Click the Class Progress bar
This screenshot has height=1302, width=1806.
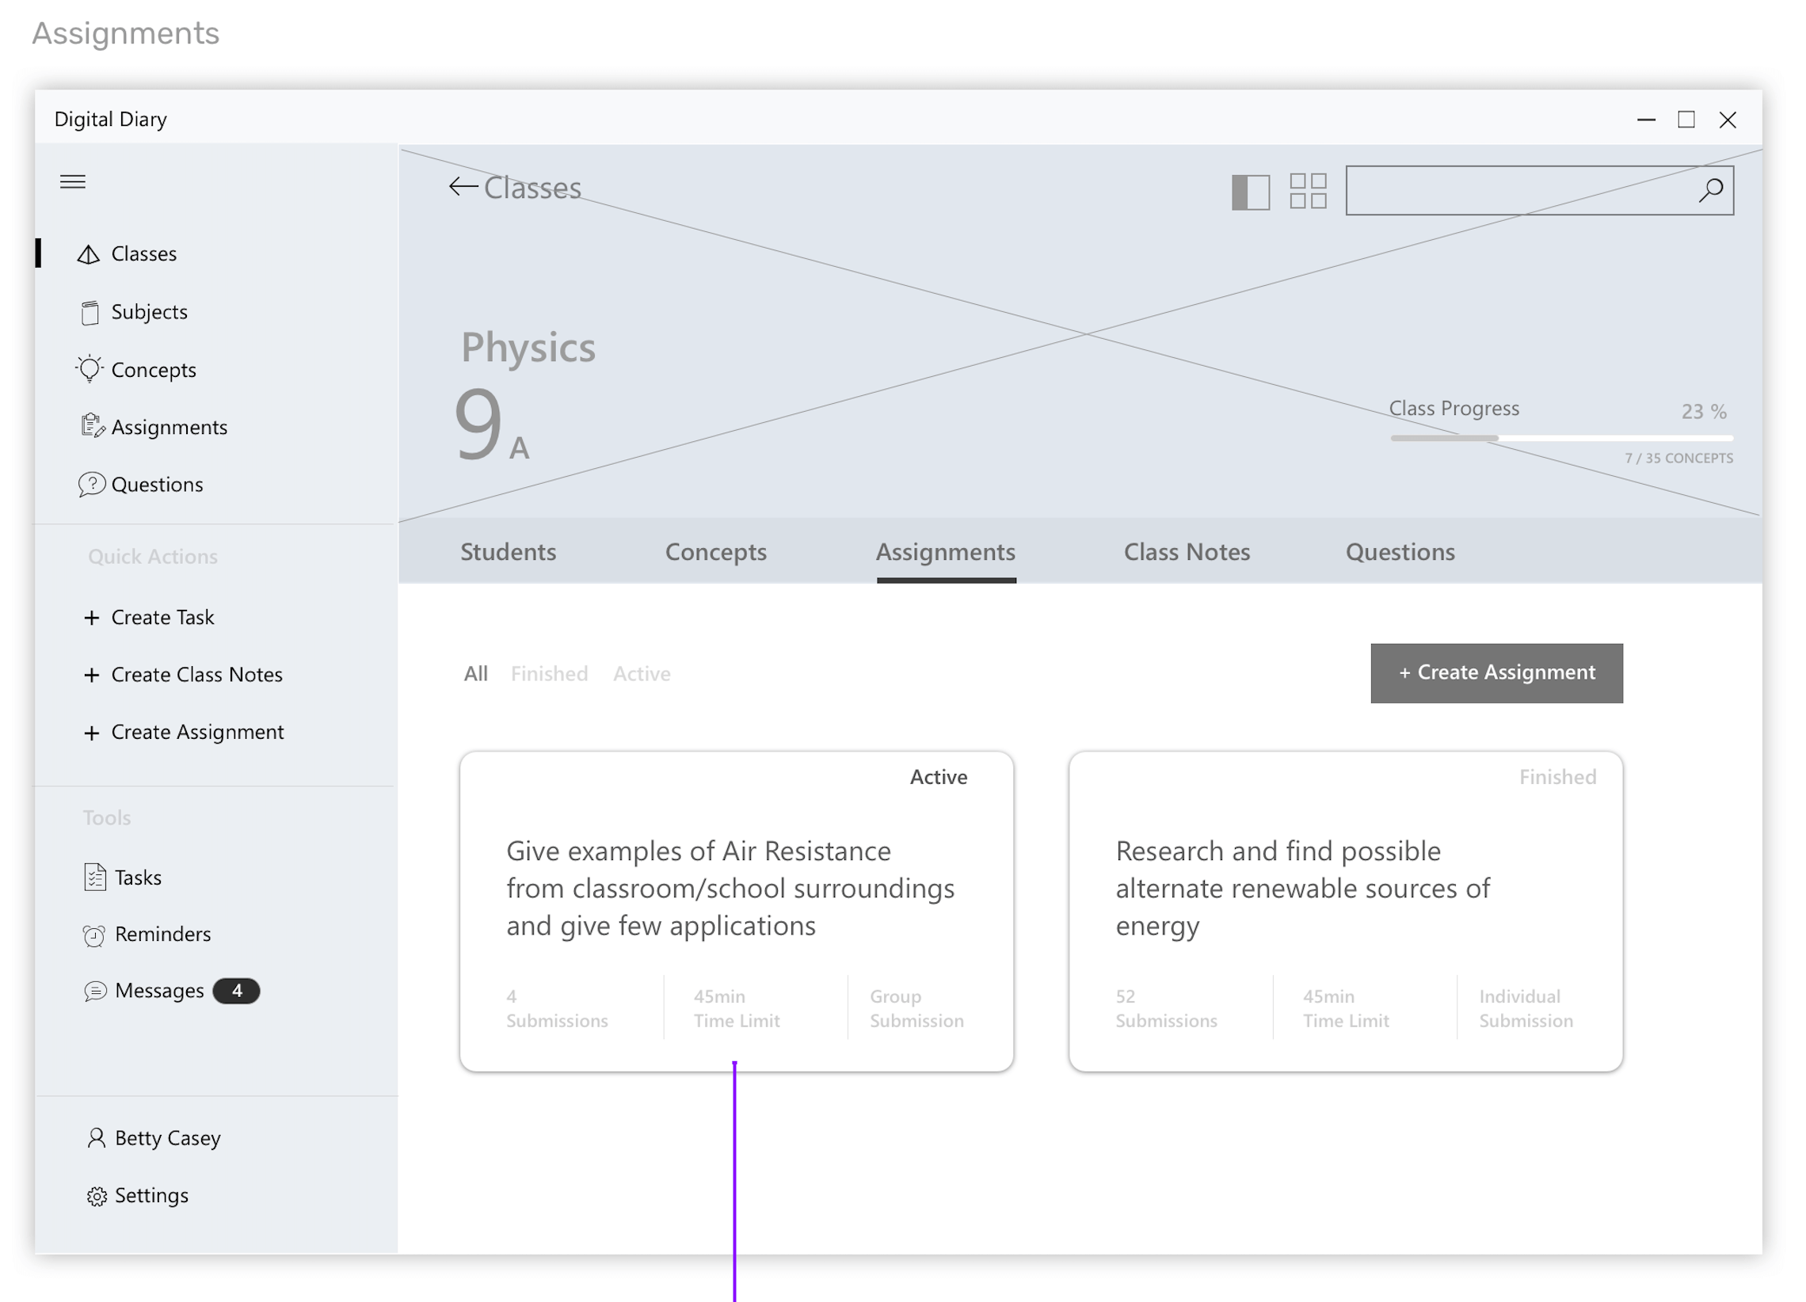click(1561, 438)
